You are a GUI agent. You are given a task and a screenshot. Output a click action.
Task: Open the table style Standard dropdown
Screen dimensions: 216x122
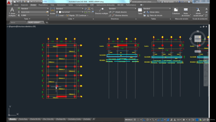tap(157, 8)
